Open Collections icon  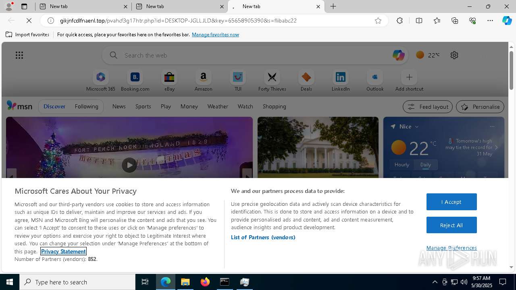[x=455, y=21]
